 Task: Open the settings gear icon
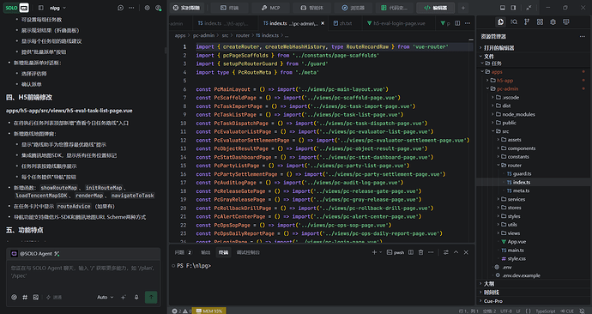pyautogui.click(x=148, y=8)
